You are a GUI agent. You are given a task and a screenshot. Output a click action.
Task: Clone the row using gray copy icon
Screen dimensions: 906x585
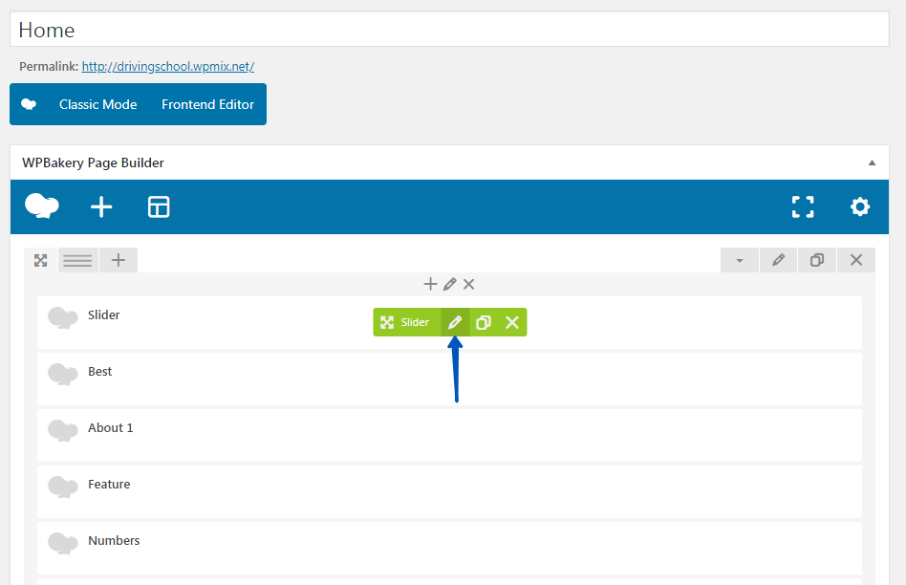click(x=817, y=260)
